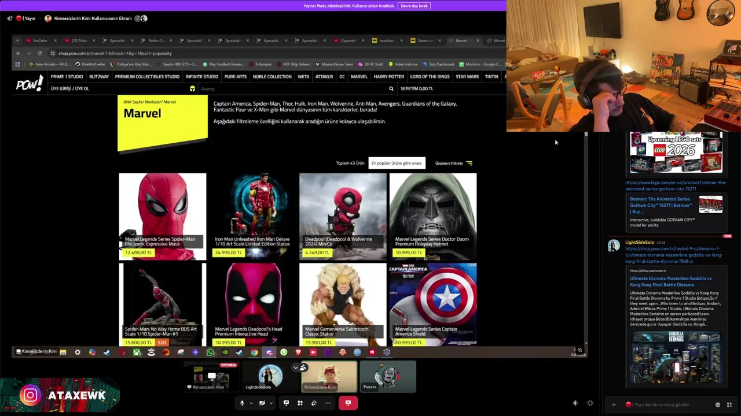
Task: Open the soundboard icon in call bar
Action: 314,403
